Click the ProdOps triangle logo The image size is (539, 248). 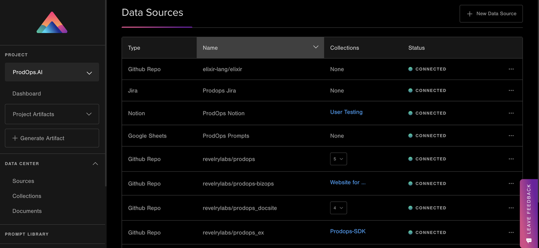click(52, 22)
